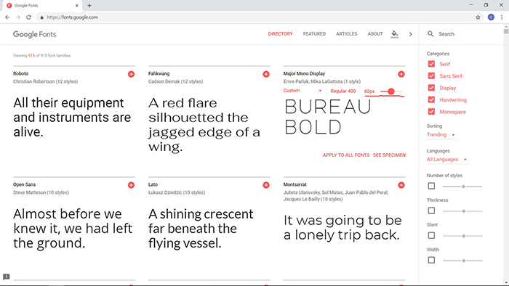Open the Lato font name link
The height and width of the screenshot is (286, 509).
click(x=153, y=184)
